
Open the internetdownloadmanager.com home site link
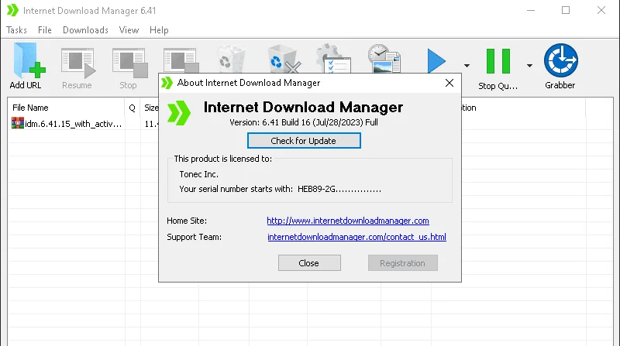[x=347, y=221]
